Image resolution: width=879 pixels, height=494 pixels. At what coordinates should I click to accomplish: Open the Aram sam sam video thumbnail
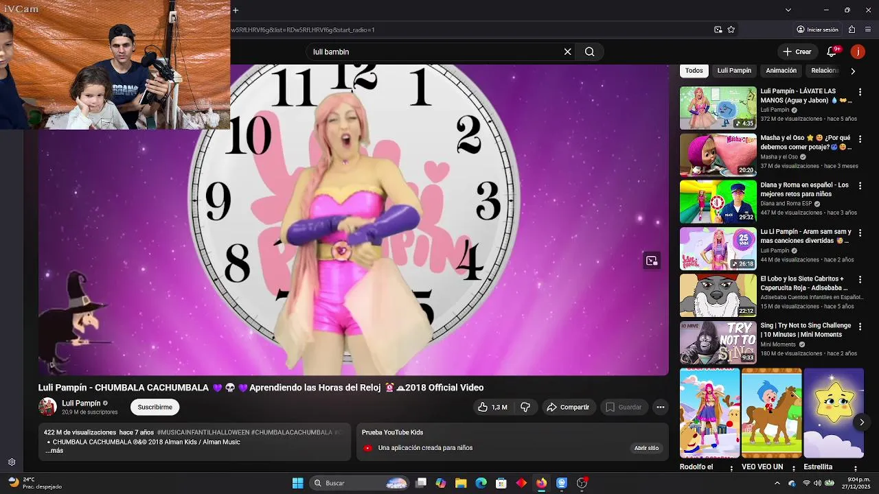click(718, 248)
